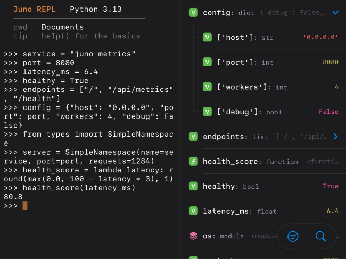Click the V icon beside endpoints

pyautogui.click(x=193, y=137)
